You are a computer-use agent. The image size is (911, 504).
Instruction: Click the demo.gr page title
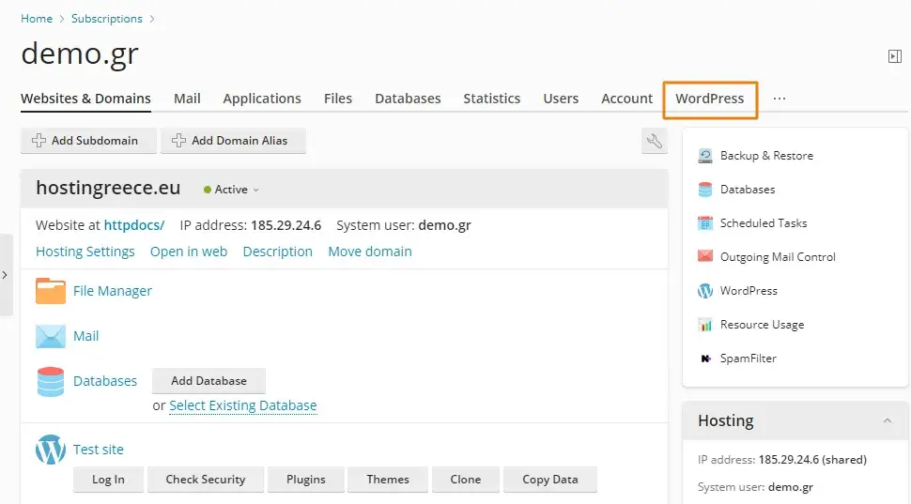(80, 54)
